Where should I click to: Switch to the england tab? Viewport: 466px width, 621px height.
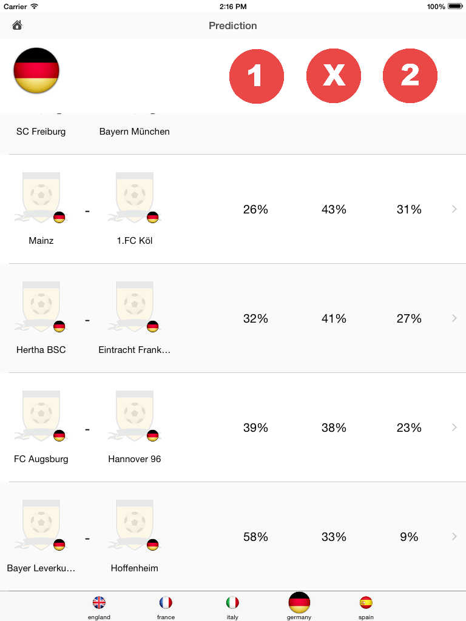99,606
